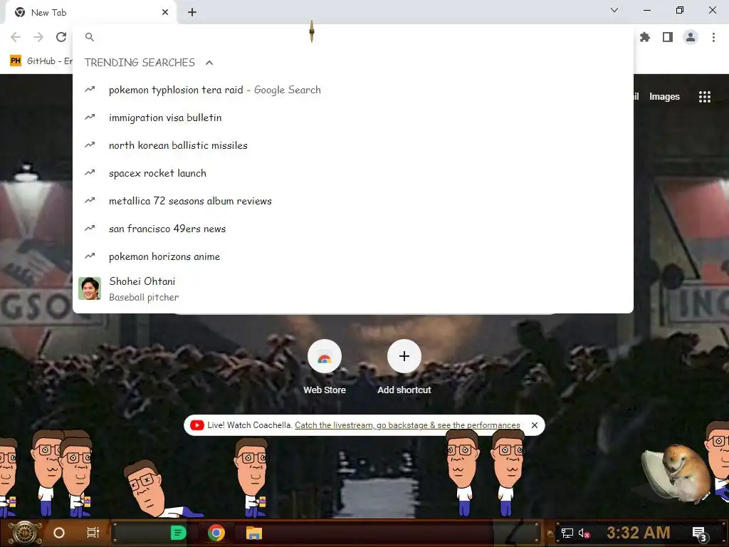Go back using the browser back arrow

click(16, 37)
